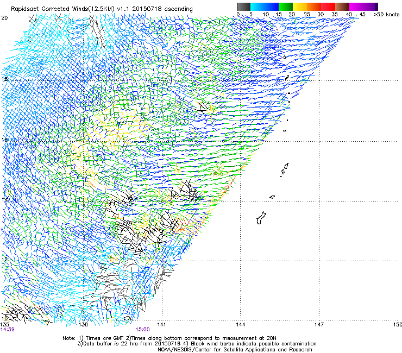Image resolution: width=402 pixels, height=353 pixels.
Task: Click the '25' value under the color bar
Action: coord(307,14)
